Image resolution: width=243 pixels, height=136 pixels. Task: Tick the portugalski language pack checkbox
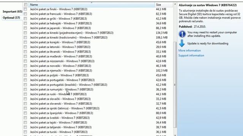coord(25,80)
